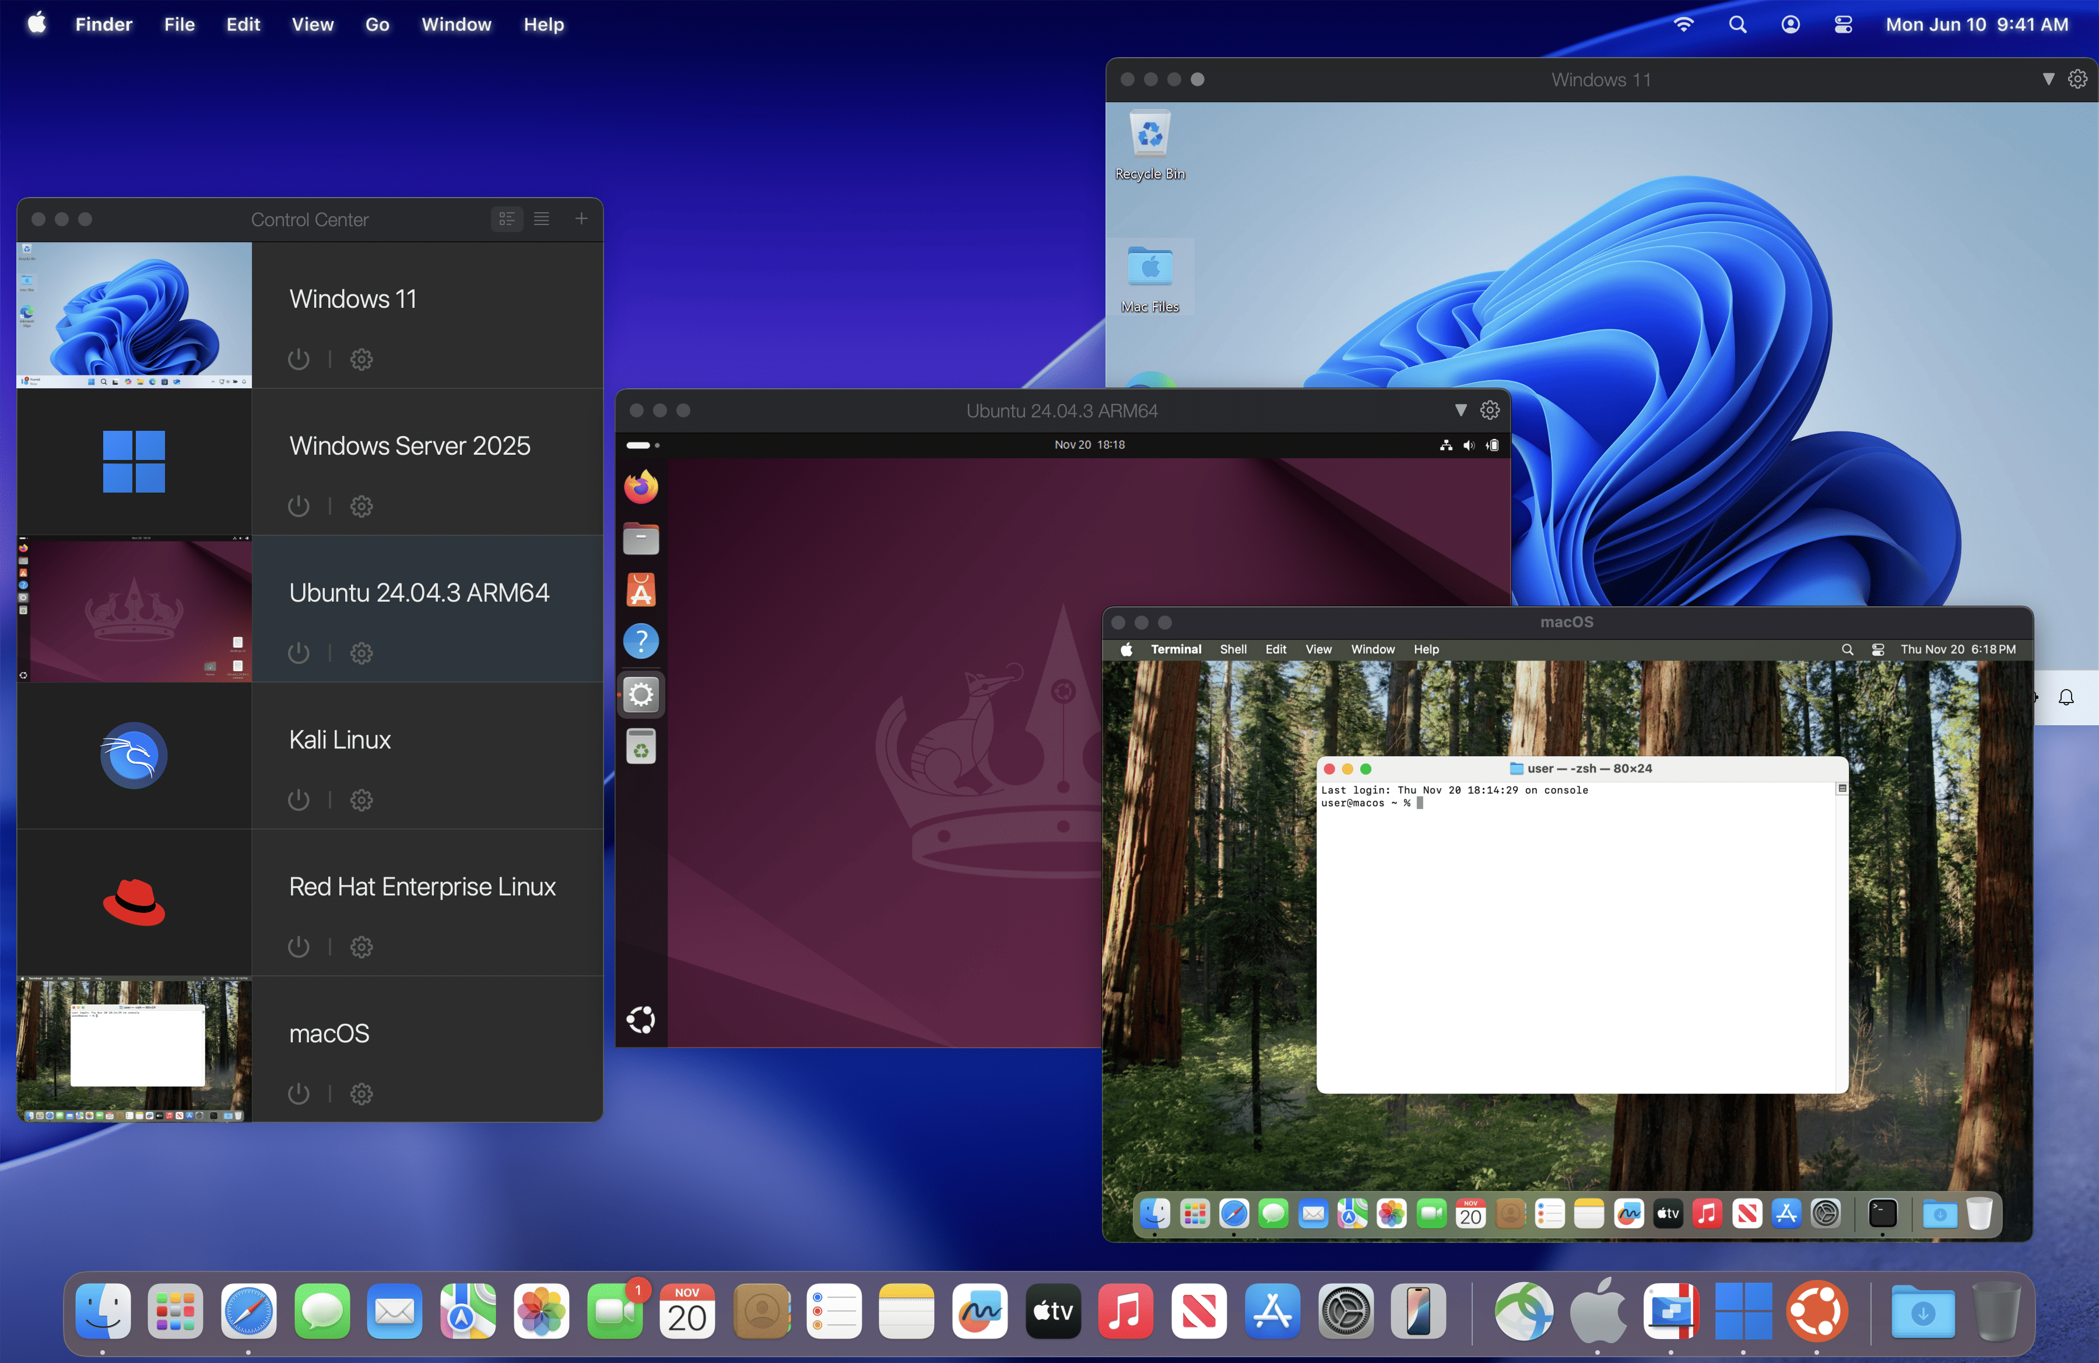
Task: Open Windows 11 window configuration gear
Action: pos(2078,79)
